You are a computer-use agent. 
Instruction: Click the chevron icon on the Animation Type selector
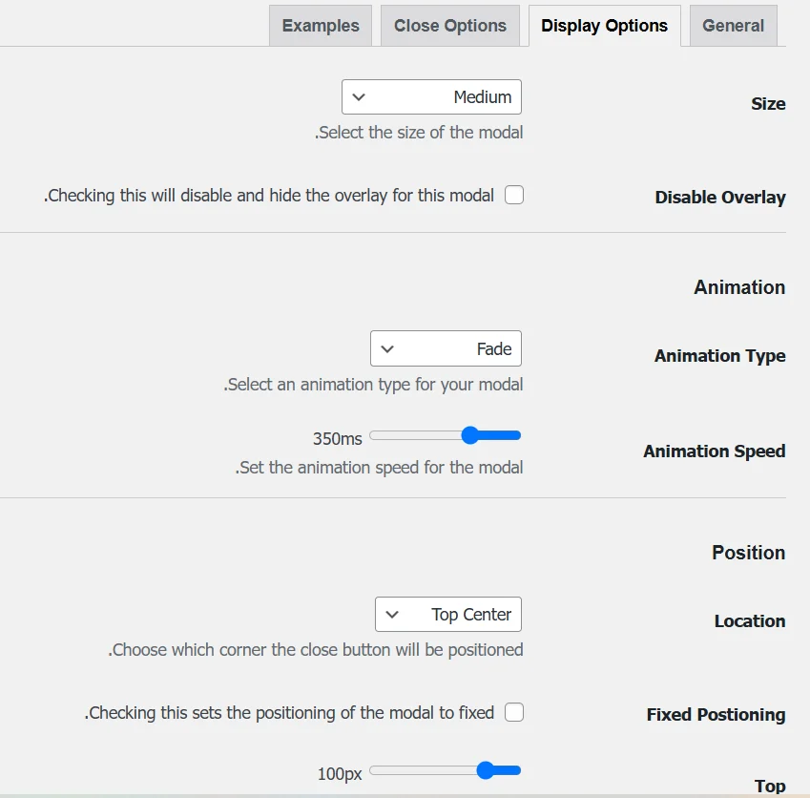tap(388, 348)
